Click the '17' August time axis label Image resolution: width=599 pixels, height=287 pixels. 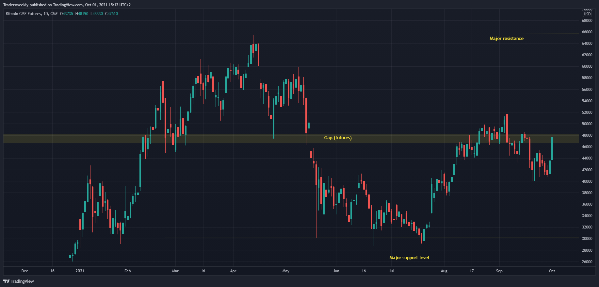coord(472,271)
